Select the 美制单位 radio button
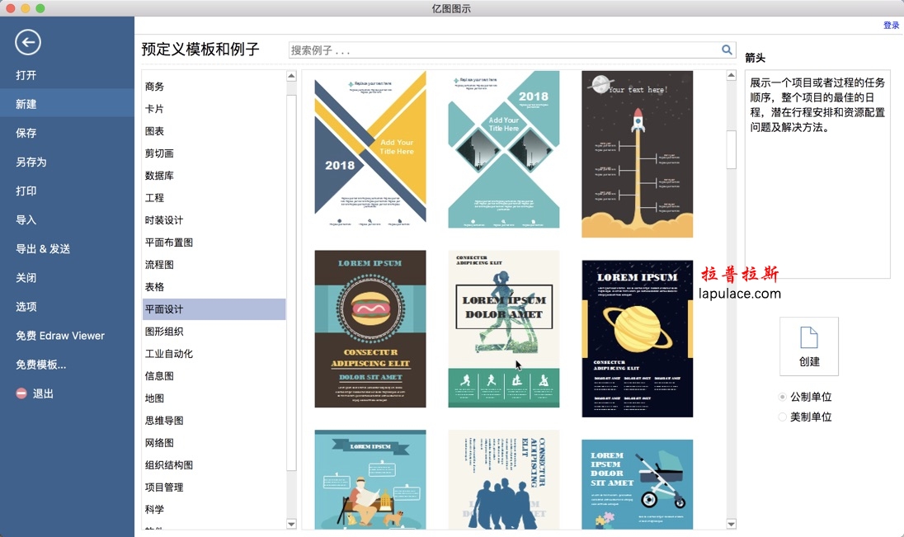This screenshot has height=537, width=904. click(x=783, y=417)
